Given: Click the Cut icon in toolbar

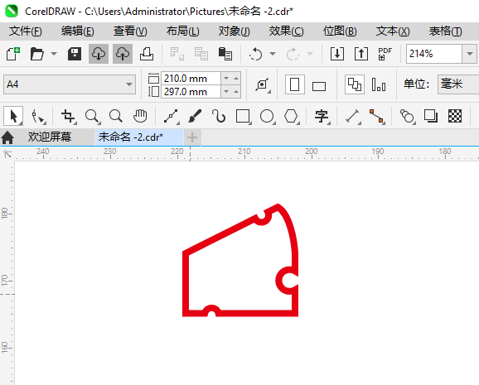Looking at the screenshot, I should click(x=177, y=54).
